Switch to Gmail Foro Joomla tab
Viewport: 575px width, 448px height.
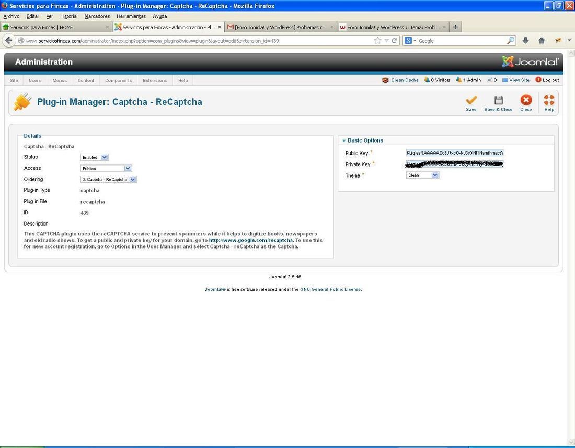pos(280,27)
